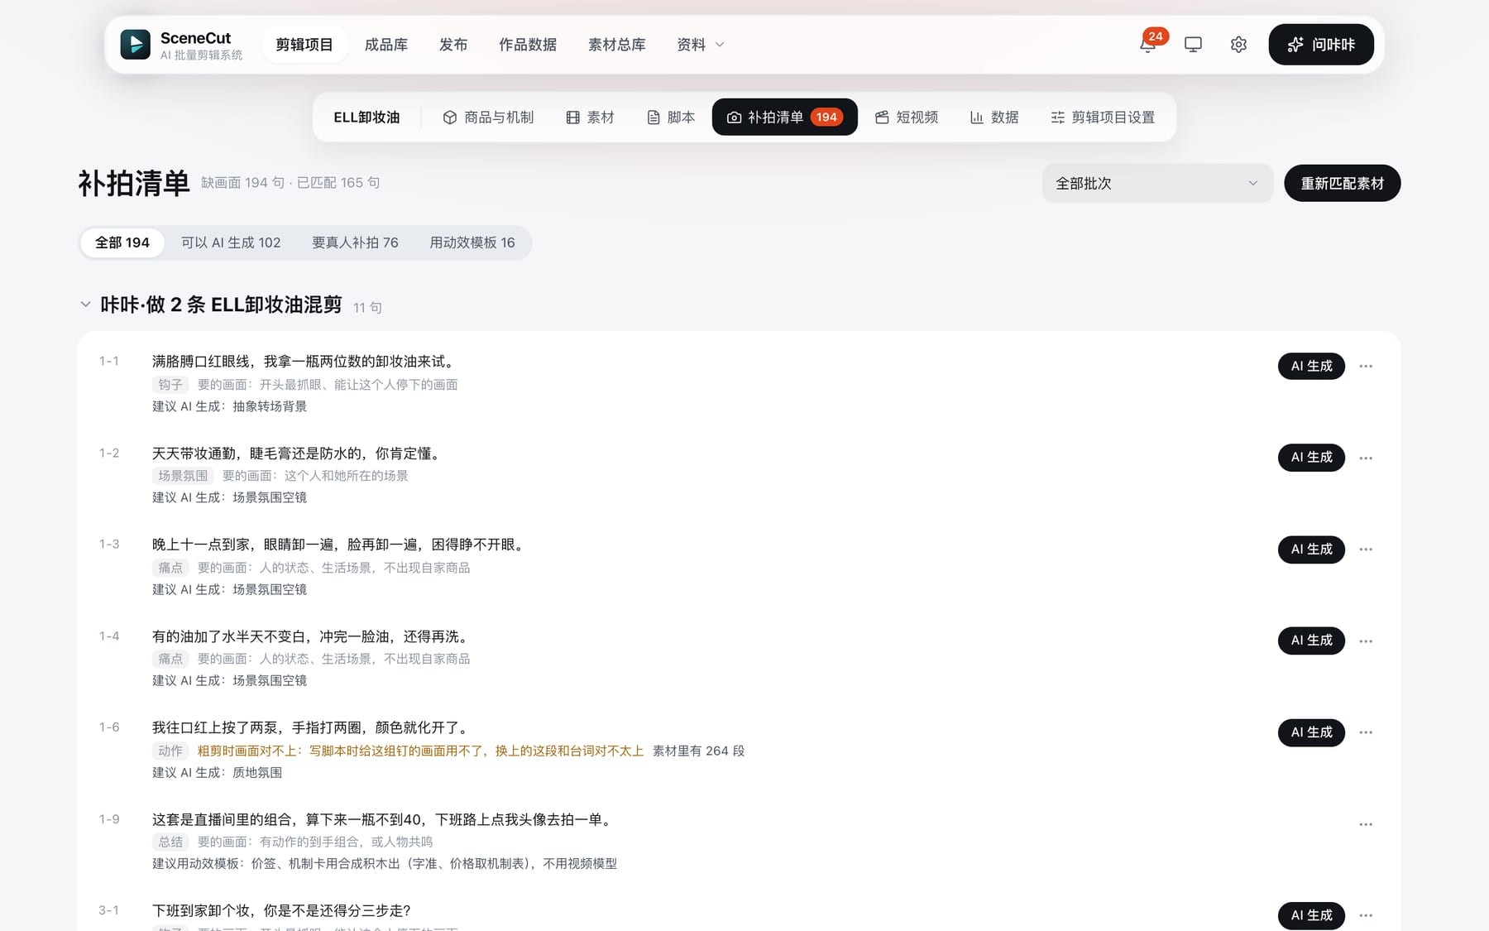The height and width of the screenshot is (931, 1489).
Task: Click AI 生成 for row 1-1
Action: tap(1311, 366)
